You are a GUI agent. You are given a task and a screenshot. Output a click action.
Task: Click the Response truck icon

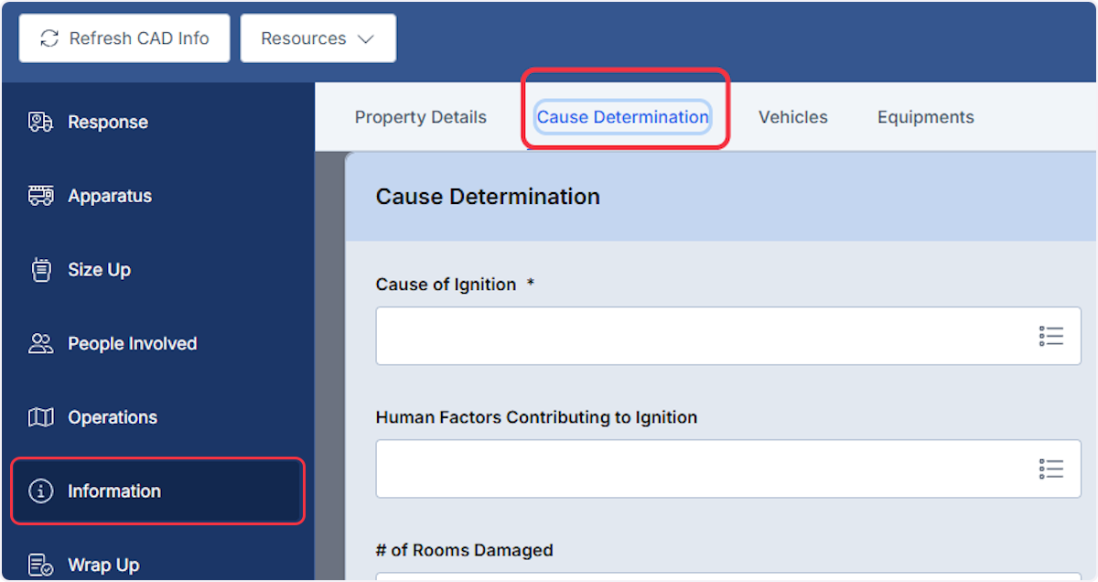40,122
